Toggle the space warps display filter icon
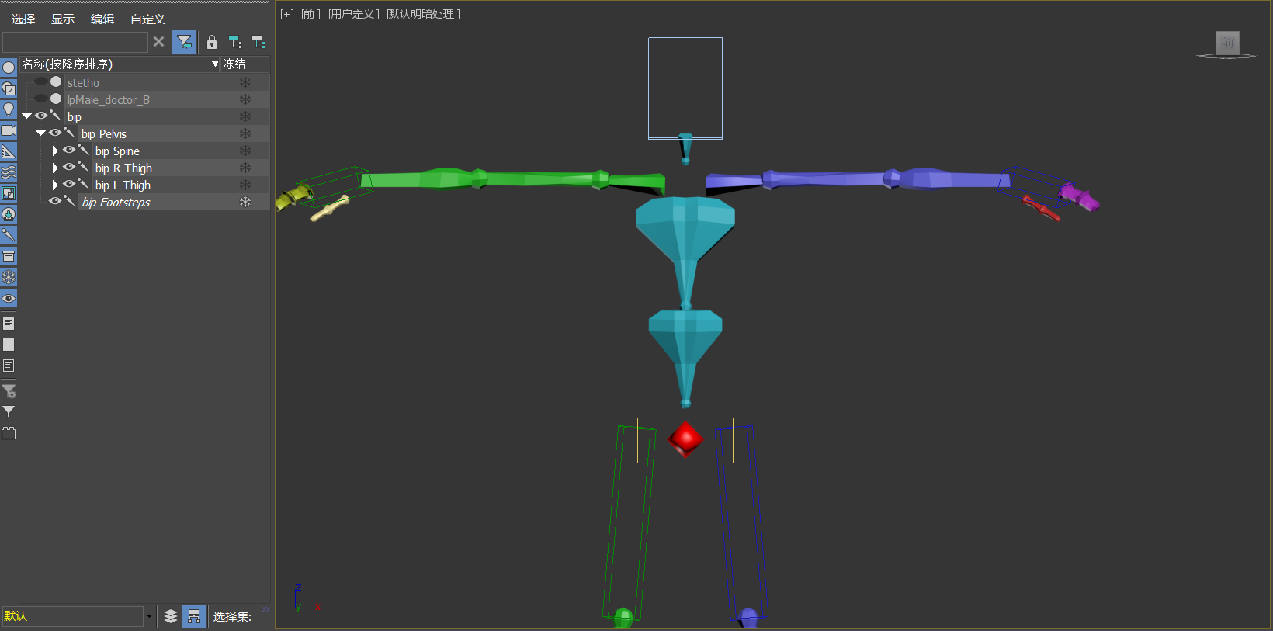Viewport: 1273px width, 631px height. point(9,172)
